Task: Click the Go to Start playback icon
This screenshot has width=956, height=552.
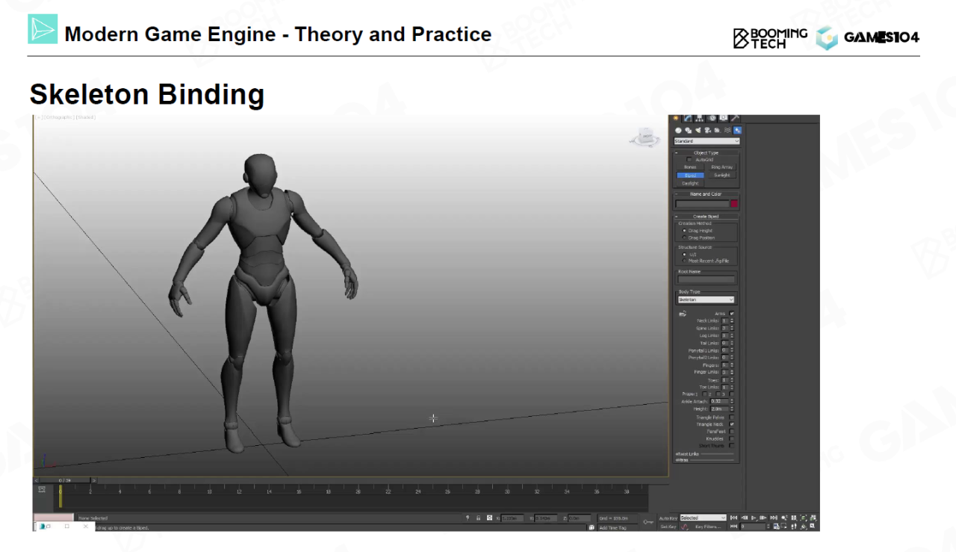Action: click(x=734, y=518)
